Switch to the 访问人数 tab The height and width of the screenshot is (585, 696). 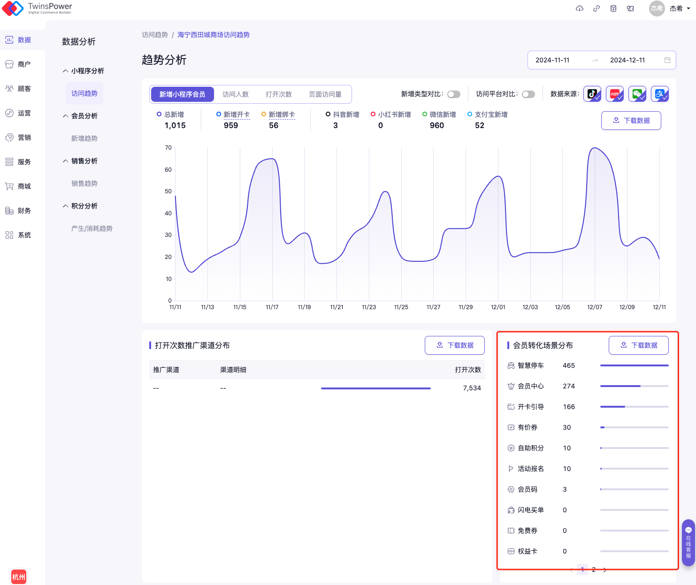pyautogui.click(x=236, y=94)
